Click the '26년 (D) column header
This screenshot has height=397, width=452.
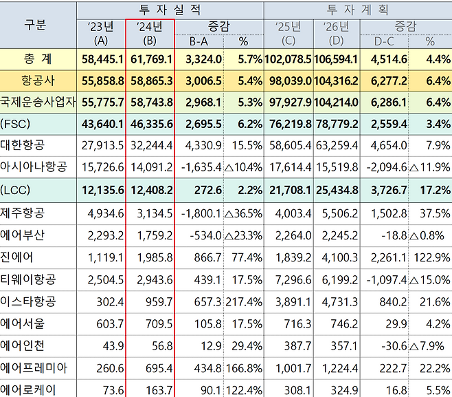click(x=336, y=34)
